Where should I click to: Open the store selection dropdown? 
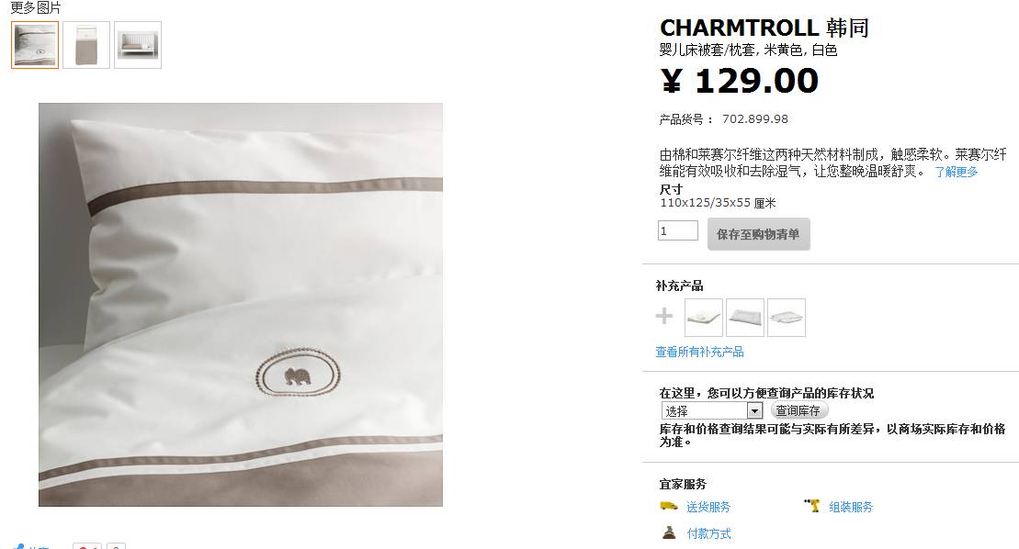(711, 410)
